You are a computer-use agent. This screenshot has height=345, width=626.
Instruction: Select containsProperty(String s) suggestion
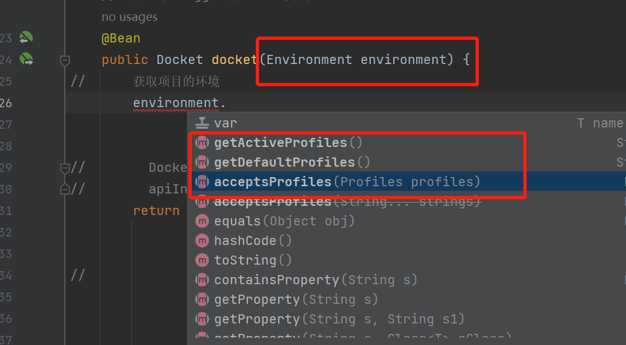406,280
